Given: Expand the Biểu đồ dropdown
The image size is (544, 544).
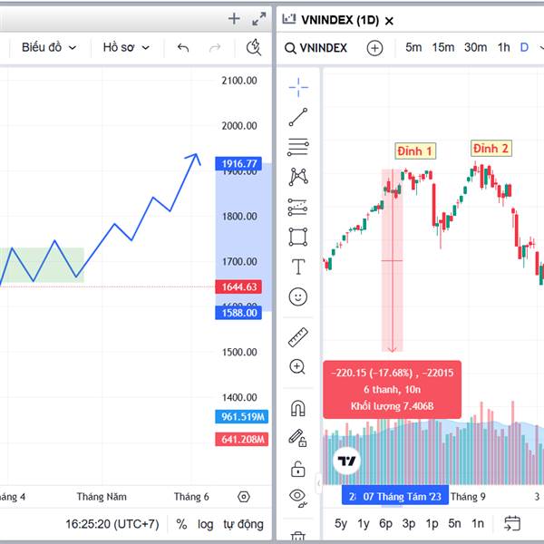Looking at the screenshot, I should click(x=50, y=47).
